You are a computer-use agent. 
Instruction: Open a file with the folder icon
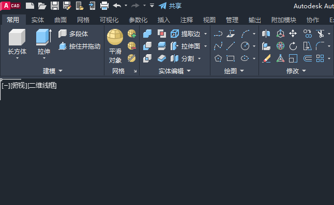coord(42,6)
